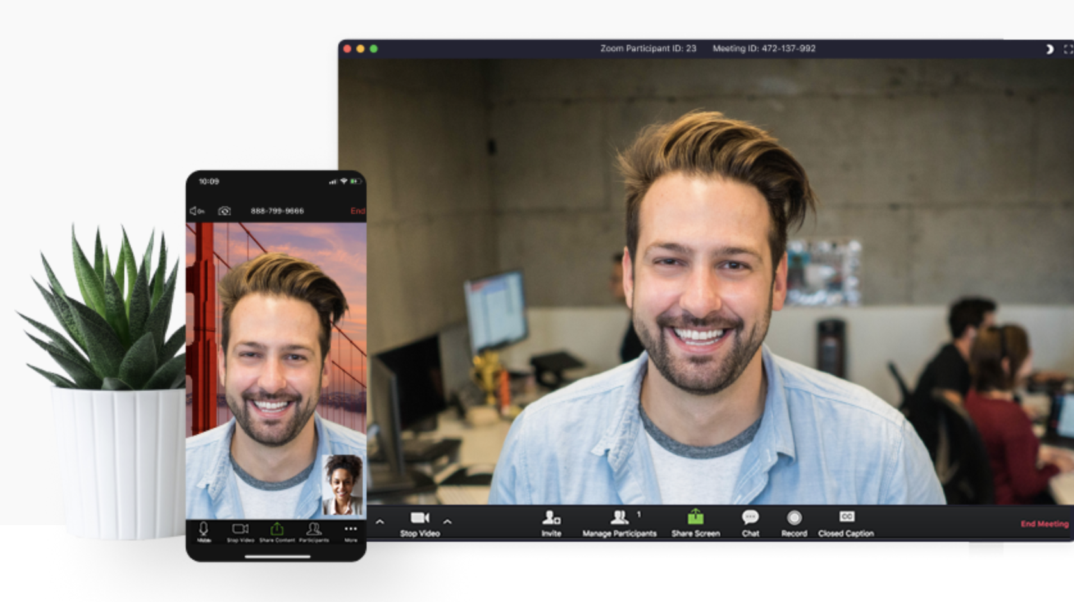1074x602 pixels.
Task: Start recording with the Record icon
Action: click(794, 517)
